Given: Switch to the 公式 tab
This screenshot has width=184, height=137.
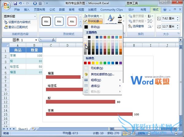Looking at the screenshot, I should 52,9.
